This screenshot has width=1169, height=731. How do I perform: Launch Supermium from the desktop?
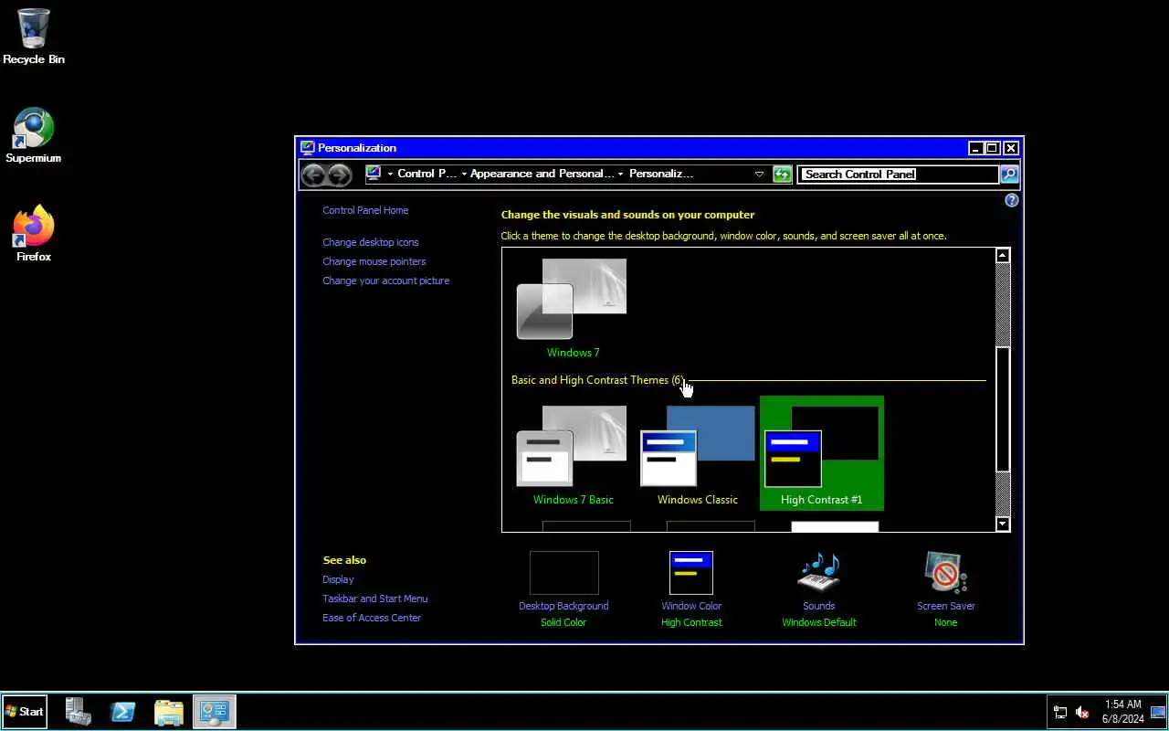34,136
